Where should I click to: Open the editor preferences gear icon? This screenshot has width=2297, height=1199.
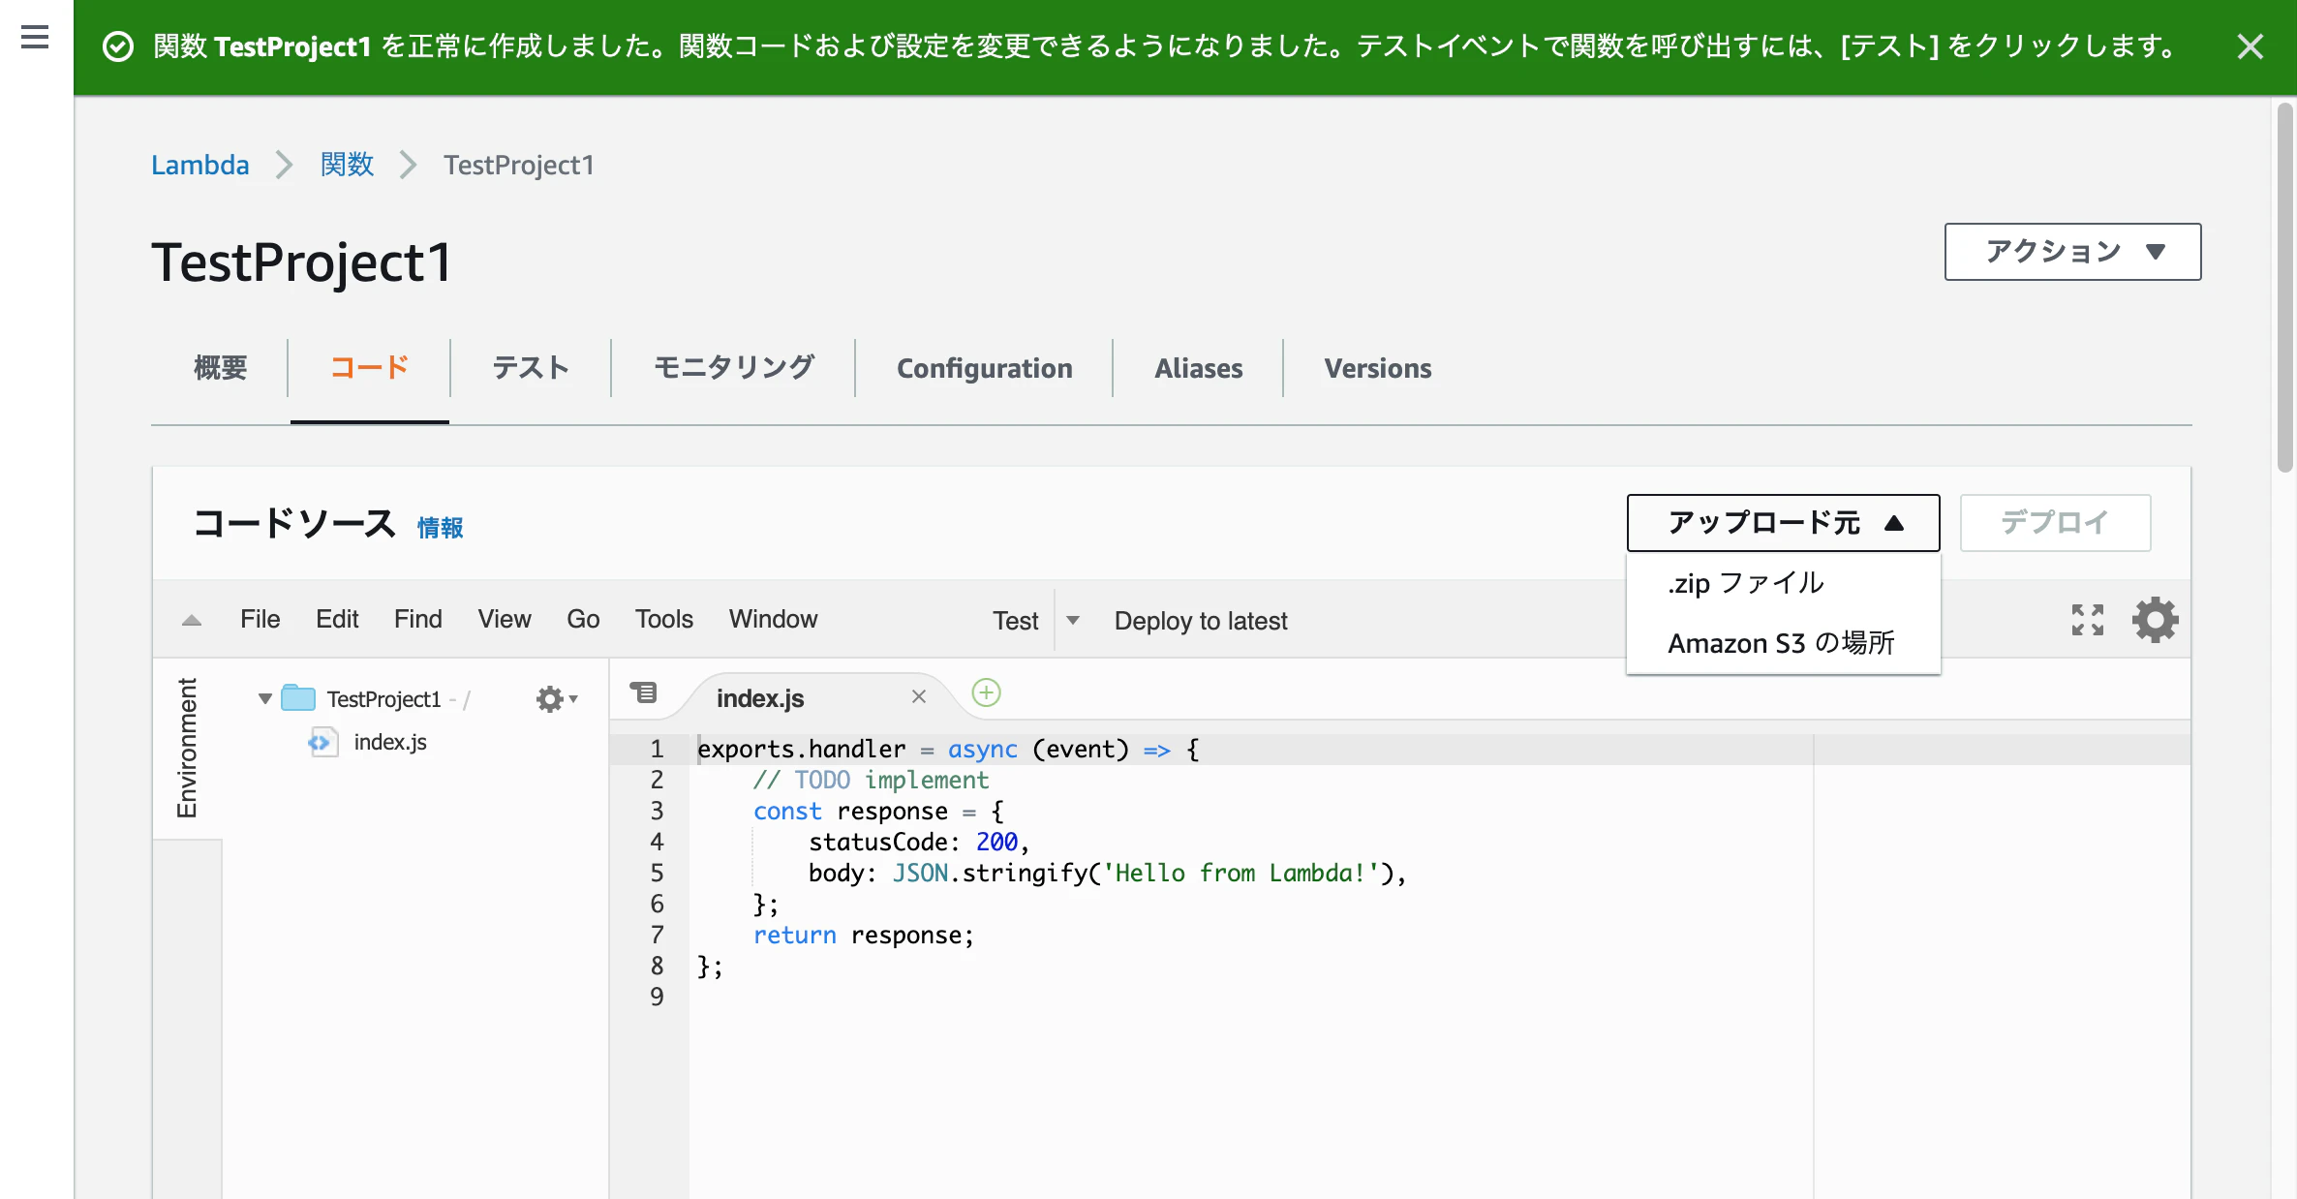coord(2156,620)
